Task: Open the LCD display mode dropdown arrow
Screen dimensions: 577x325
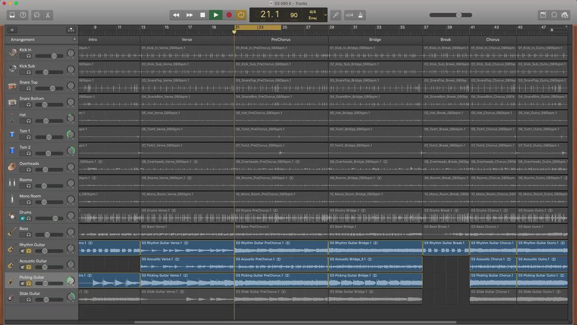Action: [x=326, y=15]
